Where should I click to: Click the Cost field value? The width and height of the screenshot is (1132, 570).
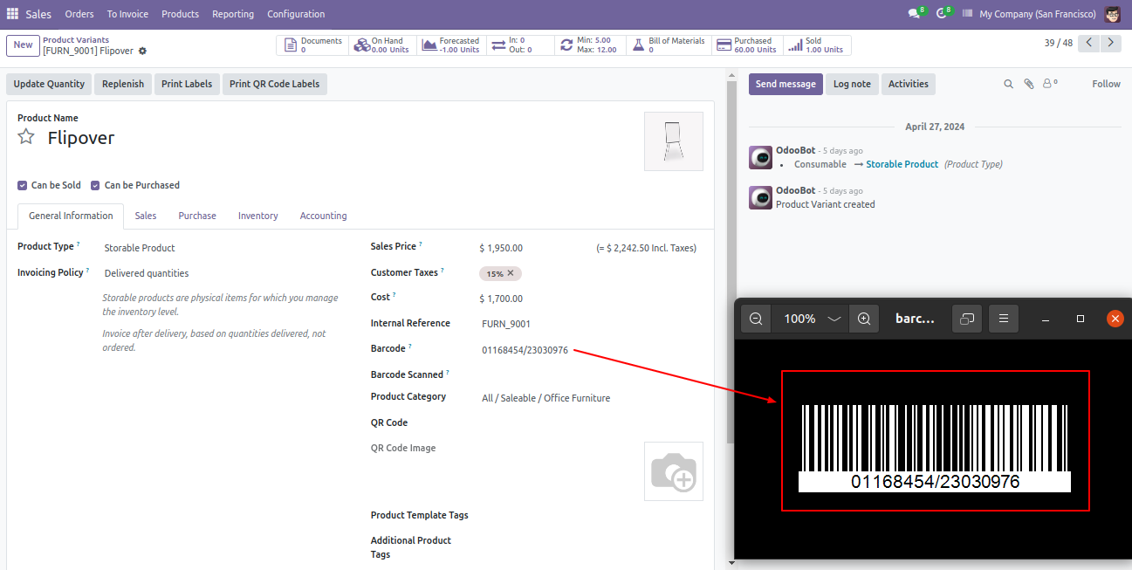coord(502,299)
